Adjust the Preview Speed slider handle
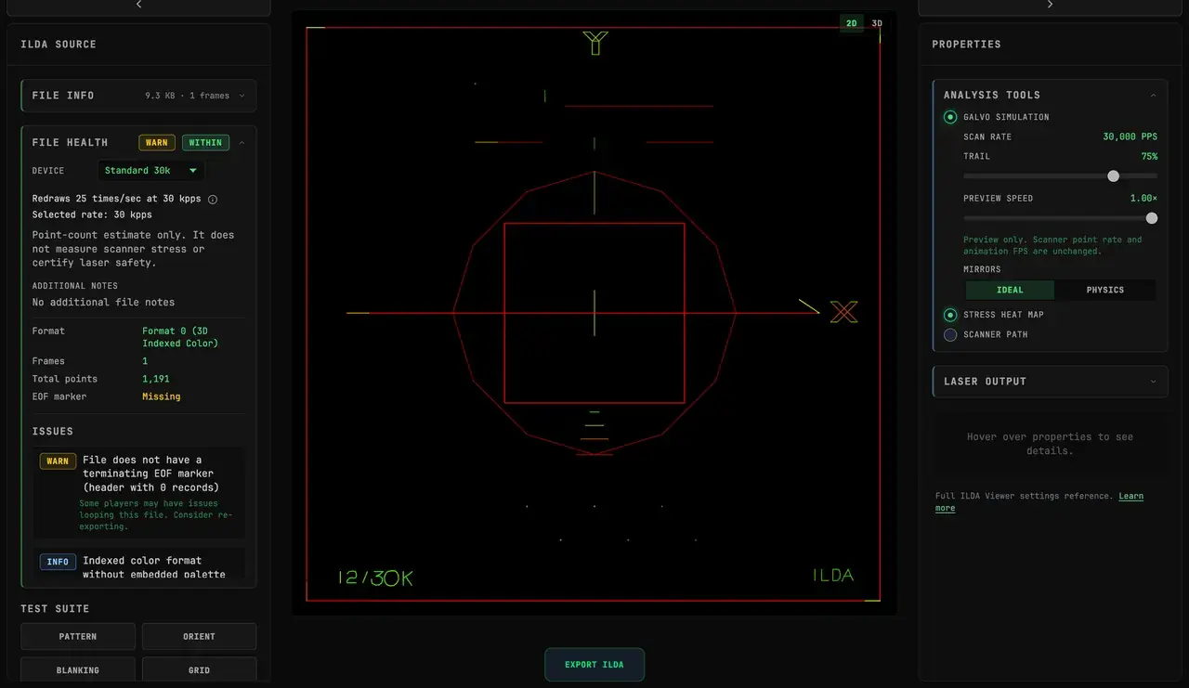 [x=1152, y=218]
